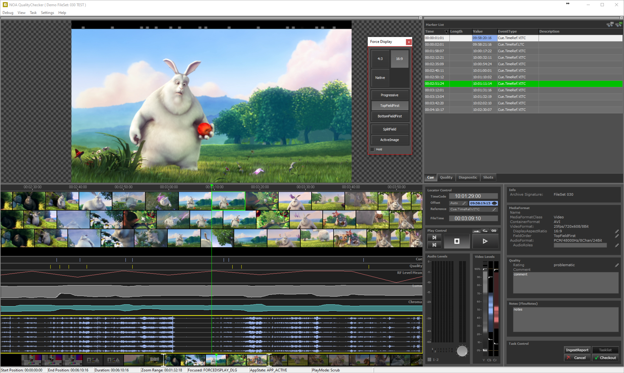Choose BottomFieldFirst field mode

pos(390,116)
